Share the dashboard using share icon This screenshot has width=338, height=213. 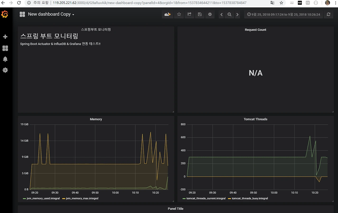pyautogui.click(x=189, y=14)
